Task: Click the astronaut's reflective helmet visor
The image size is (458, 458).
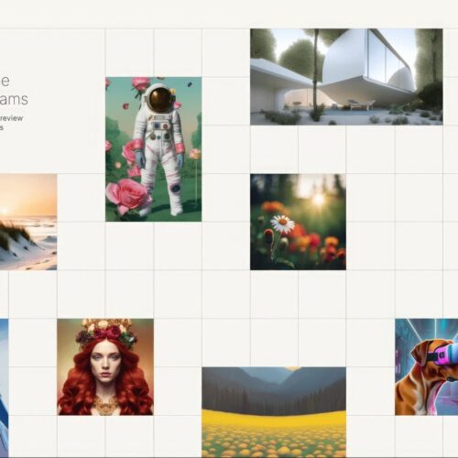Action: point(159,100)
